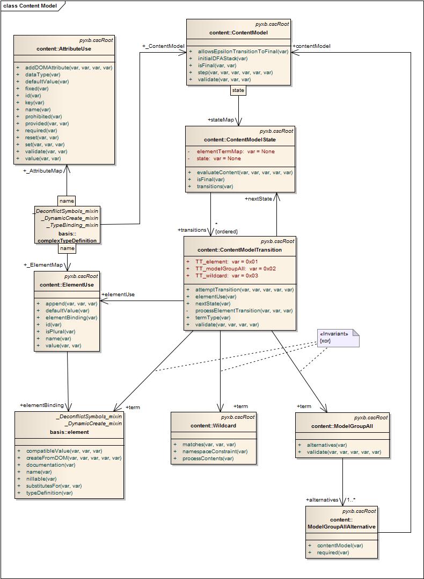Select the +_ElementMap role label
The height and width of the screenshot is (579, 424).
[43, 265]
